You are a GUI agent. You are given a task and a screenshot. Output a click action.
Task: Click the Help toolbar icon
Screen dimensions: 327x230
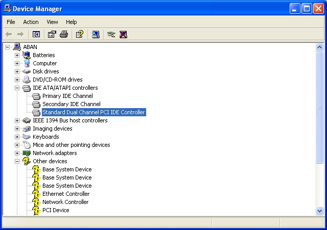[79, 34]
